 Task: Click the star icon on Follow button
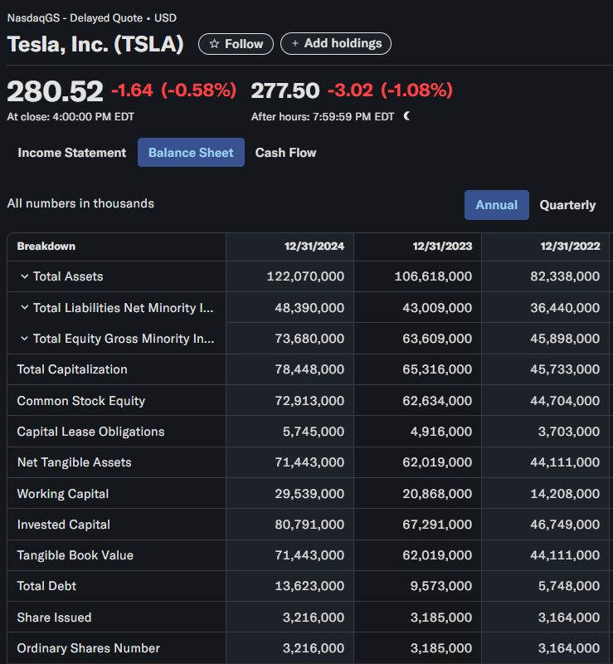pos(214,44)
